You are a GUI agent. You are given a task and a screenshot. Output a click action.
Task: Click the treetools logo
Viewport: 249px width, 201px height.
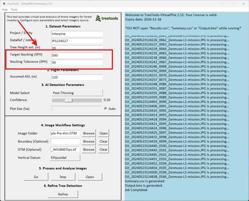(x=107, y=18)
